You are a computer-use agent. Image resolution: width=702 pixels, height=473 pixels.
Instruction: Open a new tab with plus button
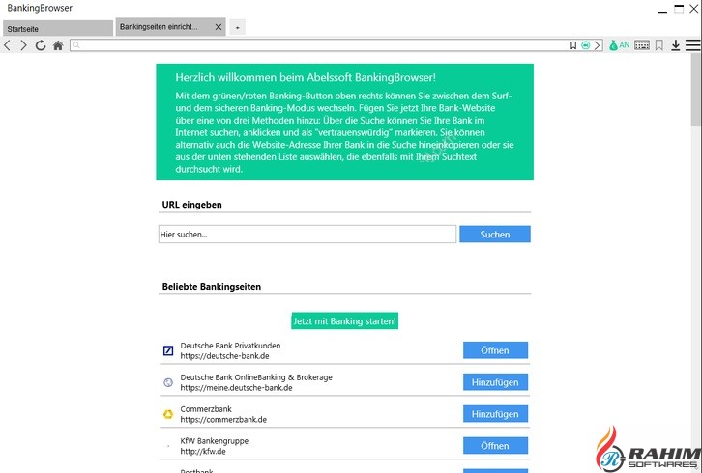pyautogui.click(x=238, y=27)
